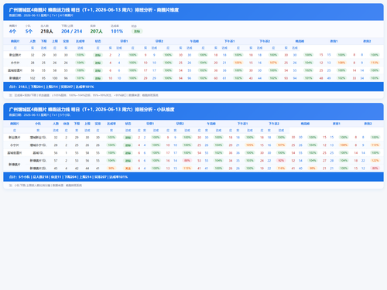Click "休息" column header in the second table
Screen dimensions: 387x290
tap(67, 124)
